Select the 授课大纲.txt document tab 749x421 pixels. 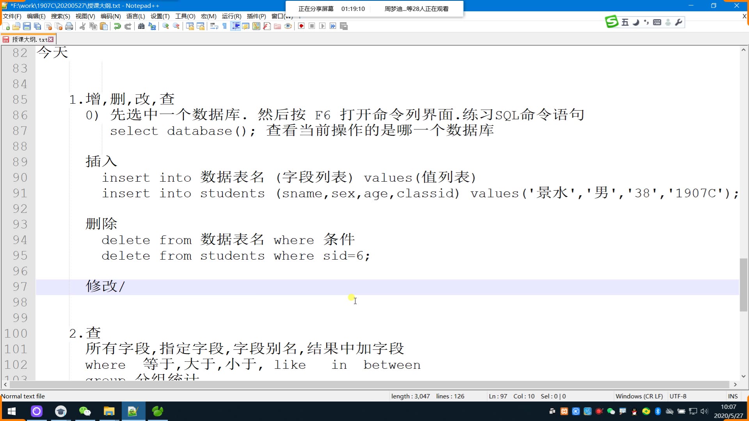point(29,39)
